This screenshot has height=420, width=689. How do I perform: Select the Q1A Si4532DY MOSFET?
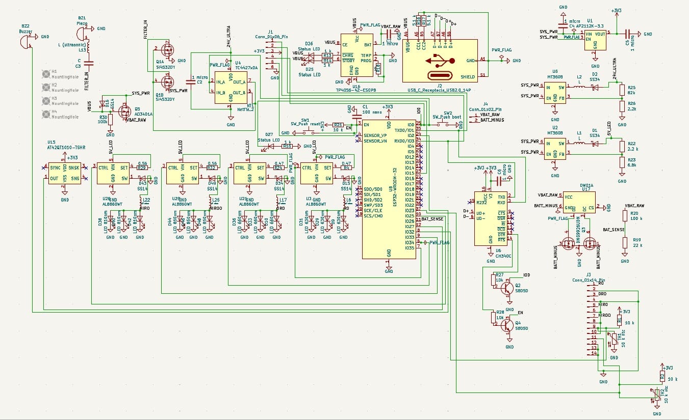point(166,51)
